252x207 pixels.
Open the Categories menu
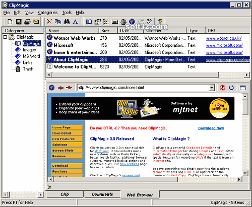pyautogui.click(x=48, y=13)
